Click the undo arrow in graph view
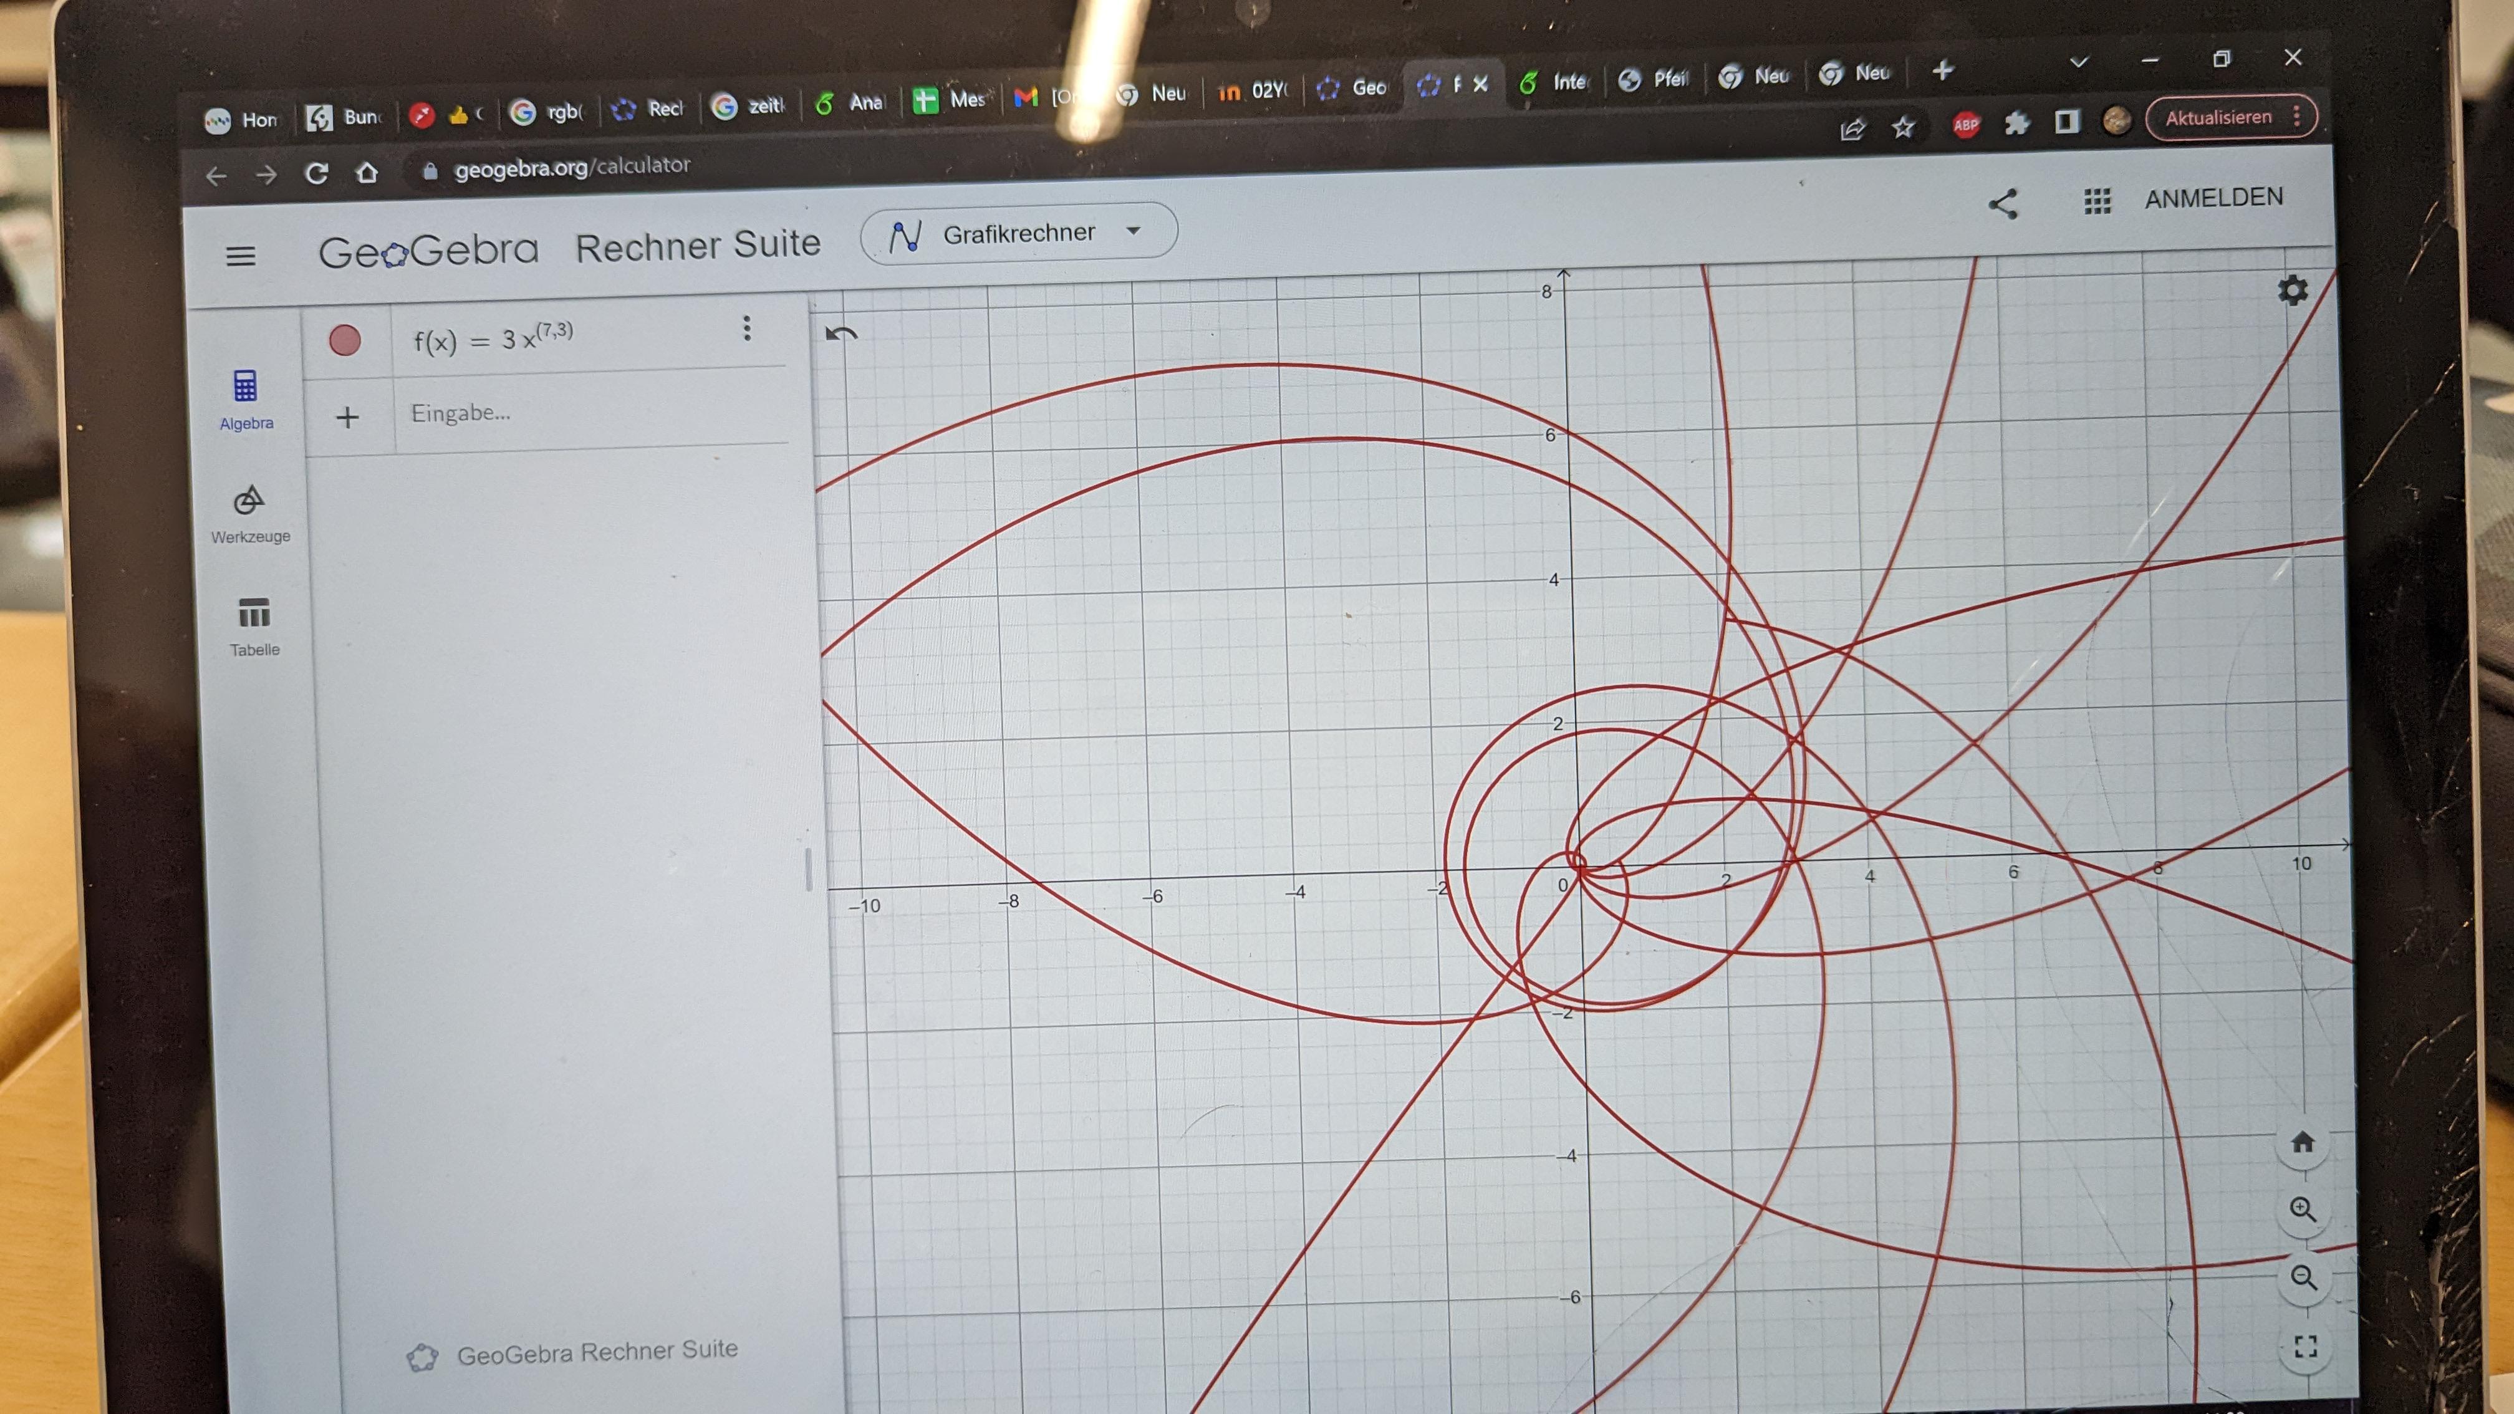 click(x=841, y=335)
